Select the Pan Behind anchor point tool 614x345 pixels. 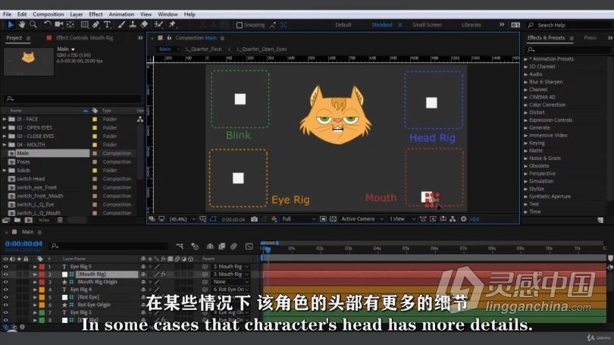(70, 25)
